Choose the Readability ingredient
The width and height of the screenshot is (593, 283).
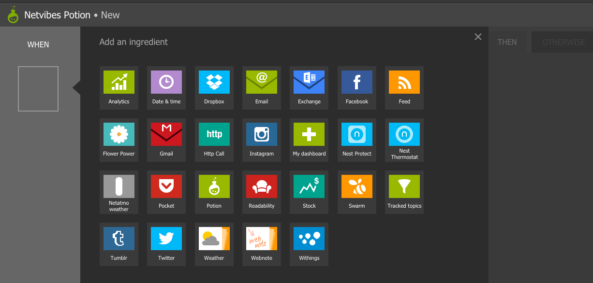click(x=262, y=192)
